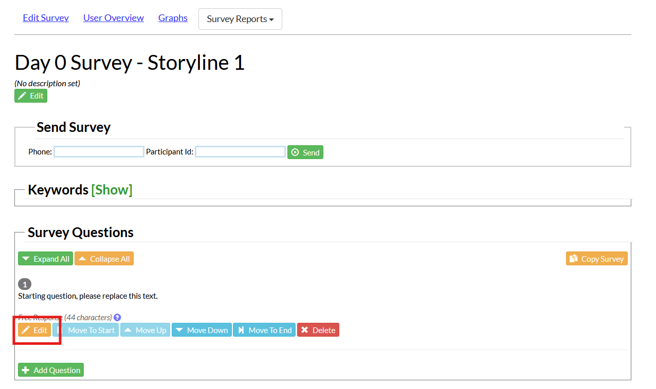Screen dimensions: 656x389
Task: Click the Copy Survey button
Action: pos(597,259)
